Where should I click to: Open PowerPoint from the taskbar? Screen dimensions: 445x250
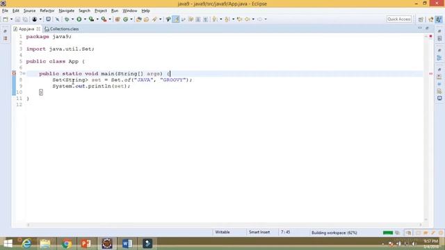86,244
